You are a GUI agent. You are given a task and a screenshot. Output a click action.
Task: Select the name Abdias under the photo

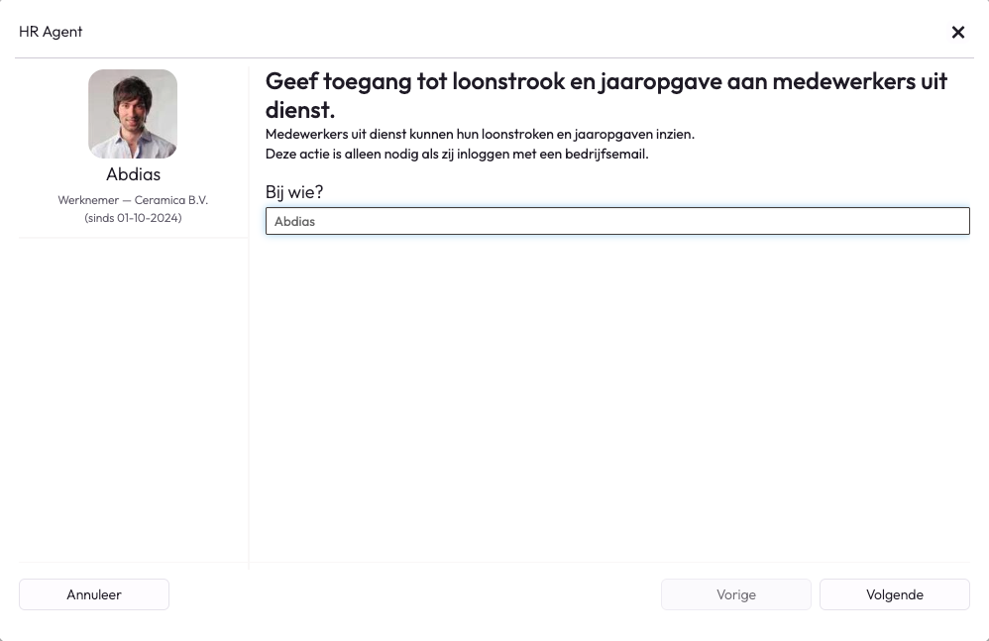tap(133, 174)
